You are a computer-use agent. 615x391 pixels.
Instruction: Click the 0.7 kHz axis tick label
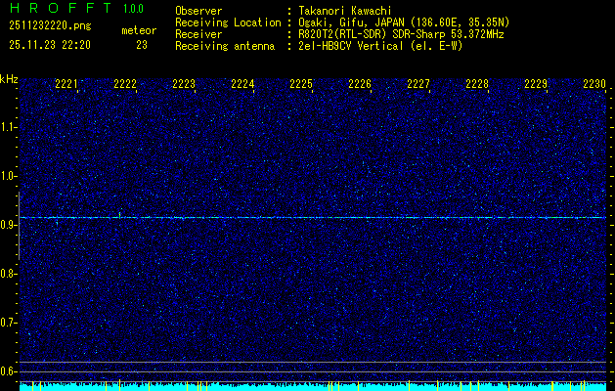(9, 323)
